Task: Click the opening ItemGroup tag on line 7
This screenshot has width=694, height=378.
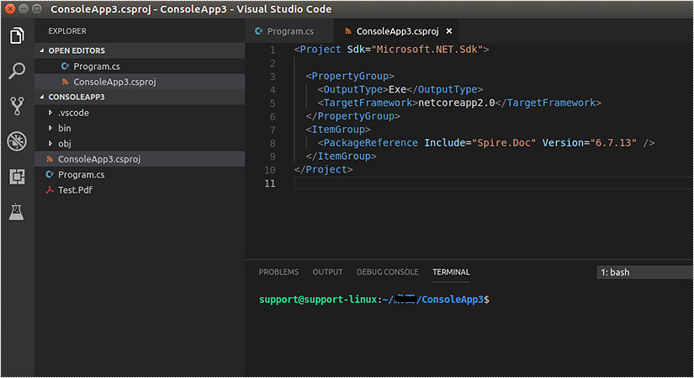Action: coord(338,130)
